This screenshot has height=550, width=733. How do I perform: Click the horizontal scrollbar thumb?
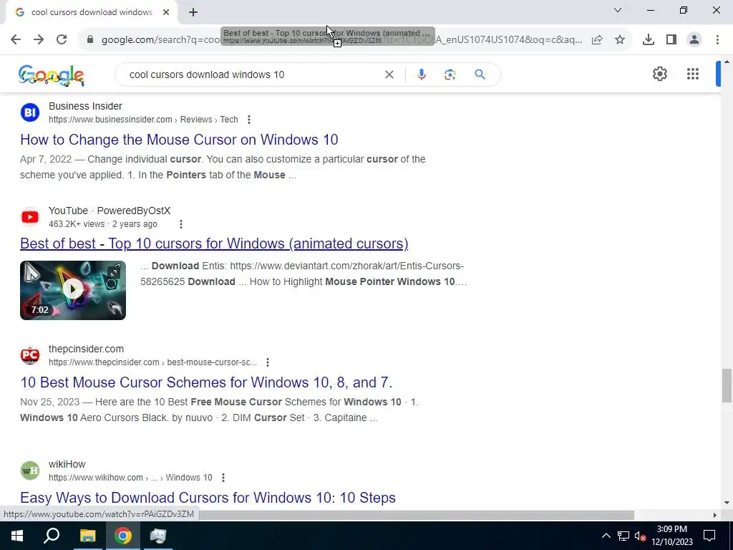click(x=416, y=515)
